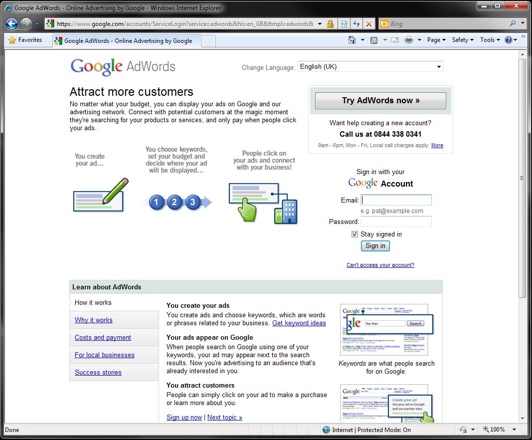Open the Page menu

point(436,40)
